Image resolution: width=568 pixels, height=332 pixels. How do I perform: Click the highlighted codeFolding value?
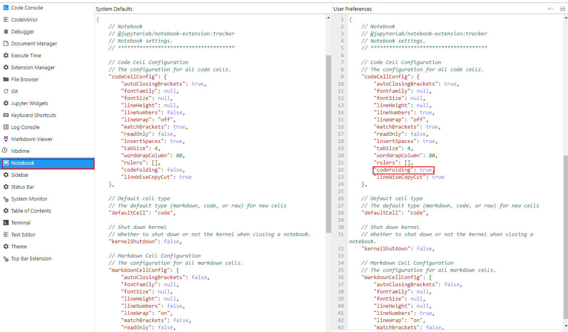(426, 170)
